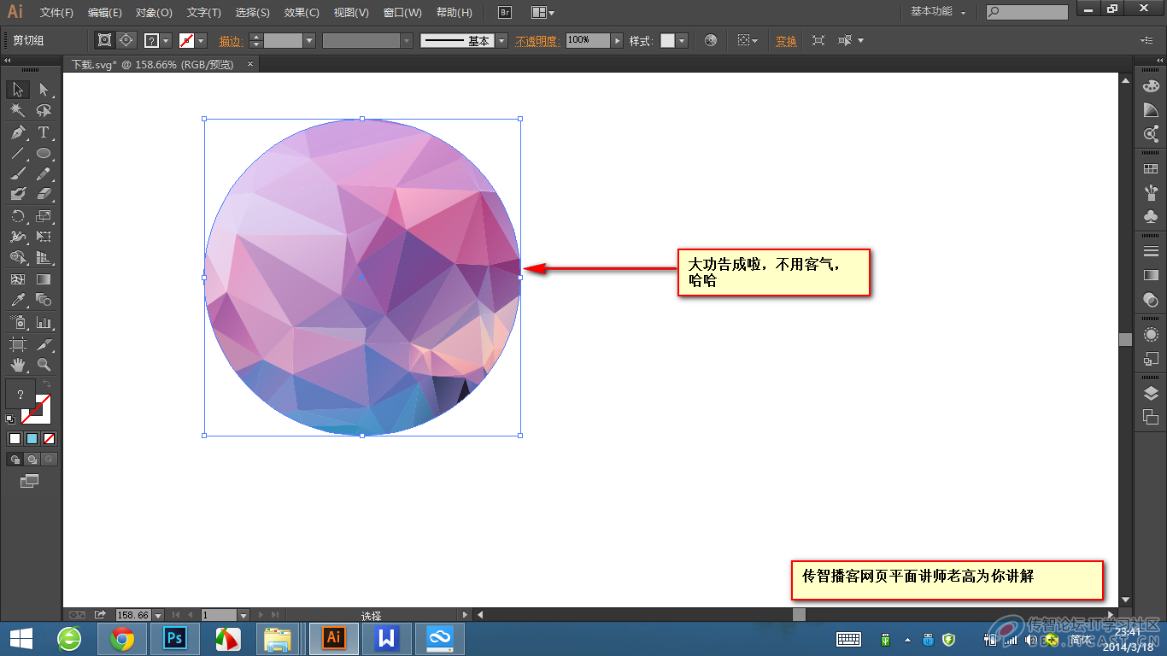
Task: Click the Fill color swatch in toolbox
Action: click(21, 395)
